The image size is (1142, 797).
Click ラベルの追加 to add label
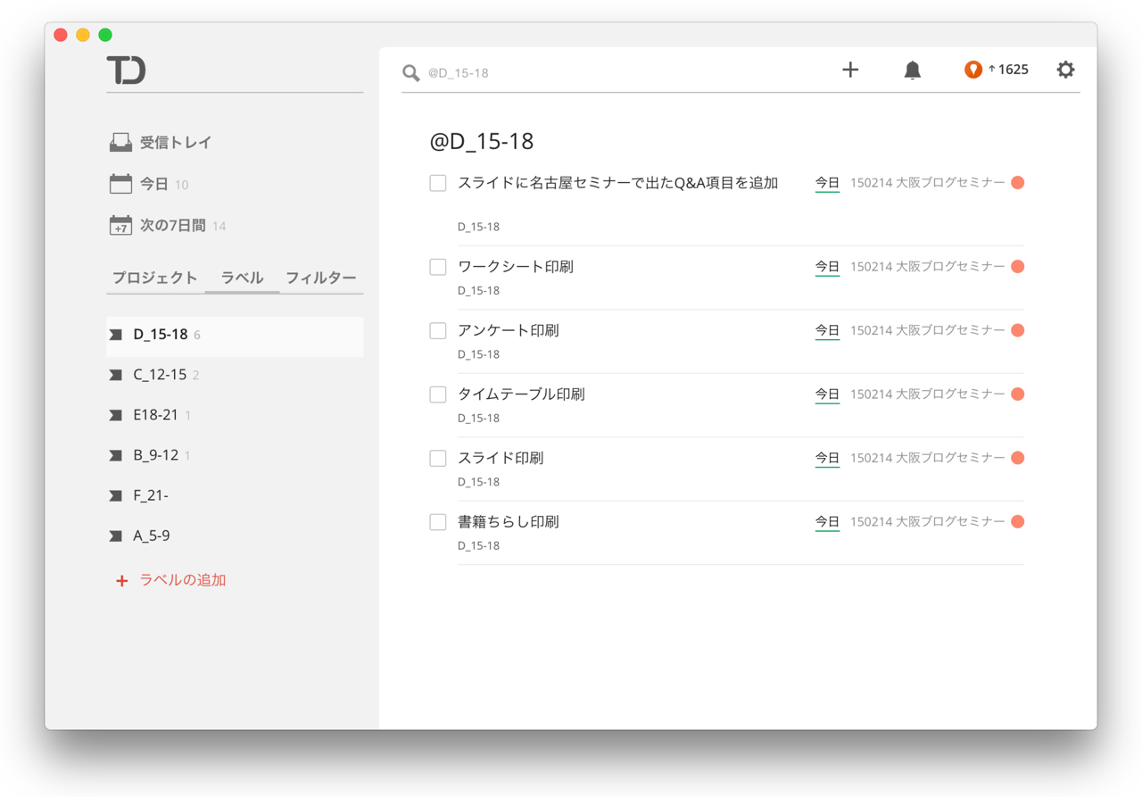tap(182, 580)
